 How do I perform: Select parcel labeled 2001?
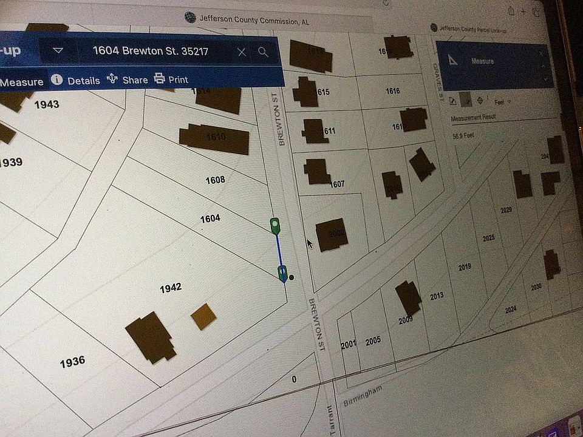click(349, 345)
